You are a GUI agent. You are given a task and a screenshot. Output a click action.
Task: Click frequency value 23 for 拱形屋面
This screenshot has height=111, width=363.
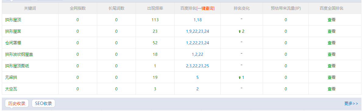point(155,31)
